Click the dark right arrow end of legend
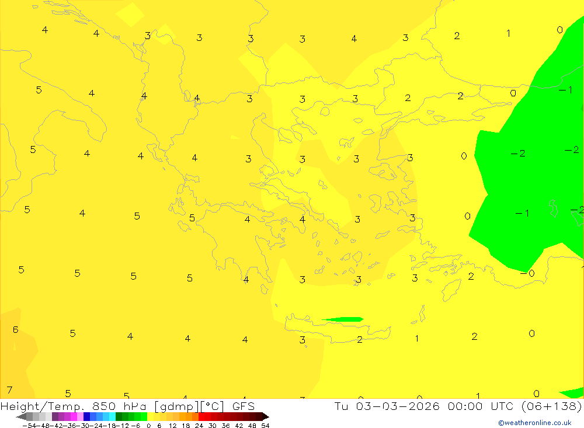The image size is (584, 428). pyautogui.click(x=266, y=417)
